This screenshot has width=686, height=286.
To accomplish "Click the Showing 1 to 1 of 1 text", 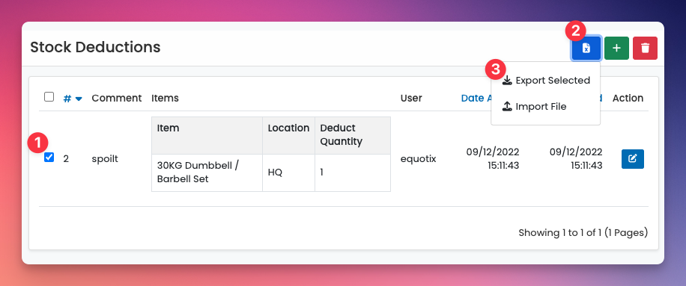I will point(583,233).
